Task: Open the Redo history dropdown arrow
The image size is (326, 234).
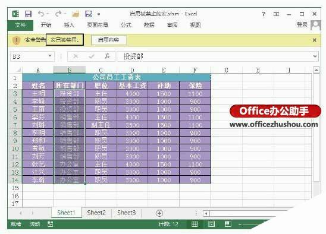Action: [65, 14]
